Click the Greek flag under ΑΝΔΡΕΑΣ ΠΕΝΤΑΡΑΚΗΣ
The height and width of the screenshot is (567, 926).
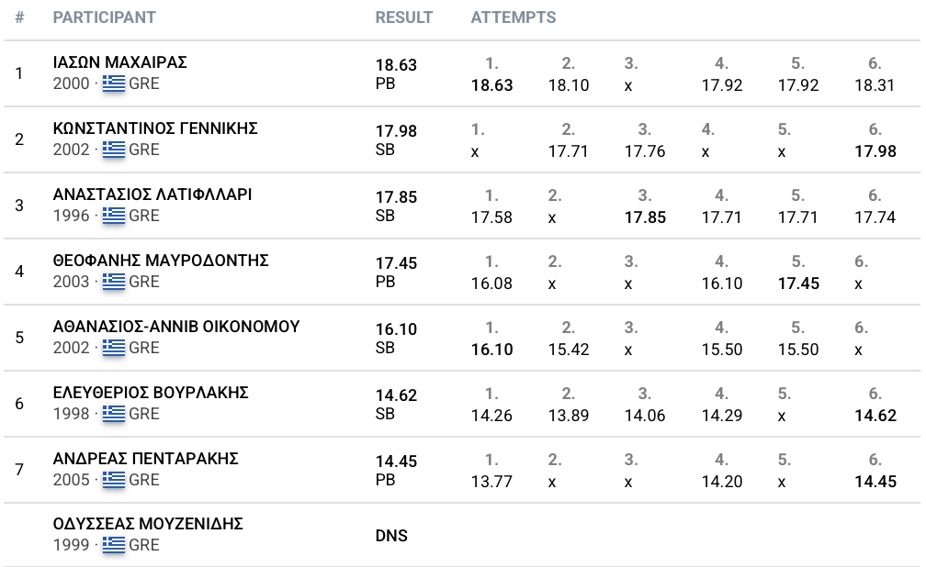[x=113, y=480]
